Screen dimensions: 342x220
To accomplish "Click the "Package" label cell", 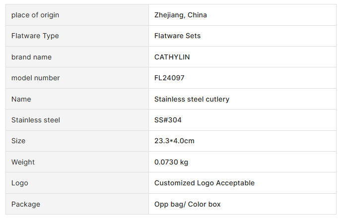I will [26, 204].
